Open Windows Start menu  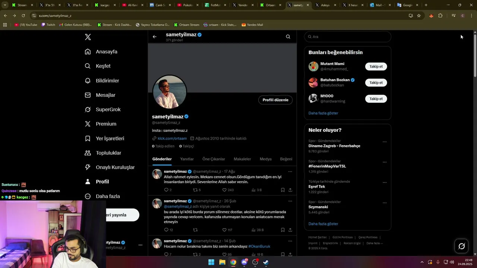211,262
